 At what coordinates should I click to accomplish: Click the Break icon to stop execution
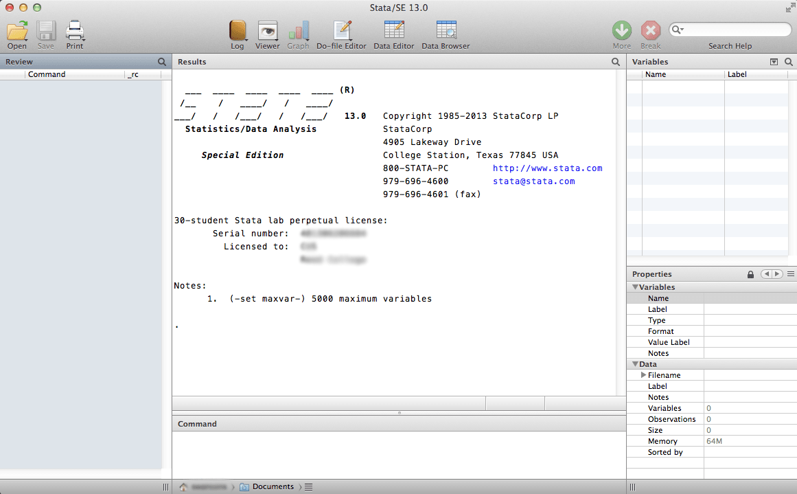tap(650, 31)
